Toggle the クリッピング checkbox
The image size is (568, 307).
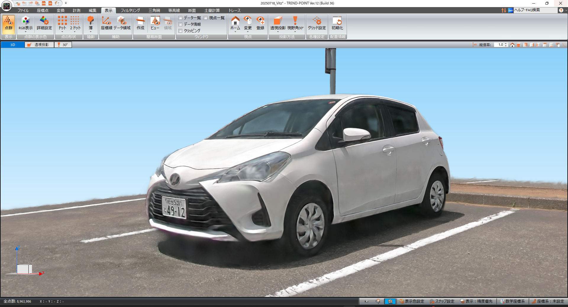click(180, 31)
